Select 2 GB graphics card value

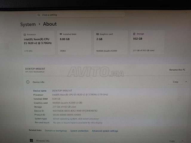point(99,39)
